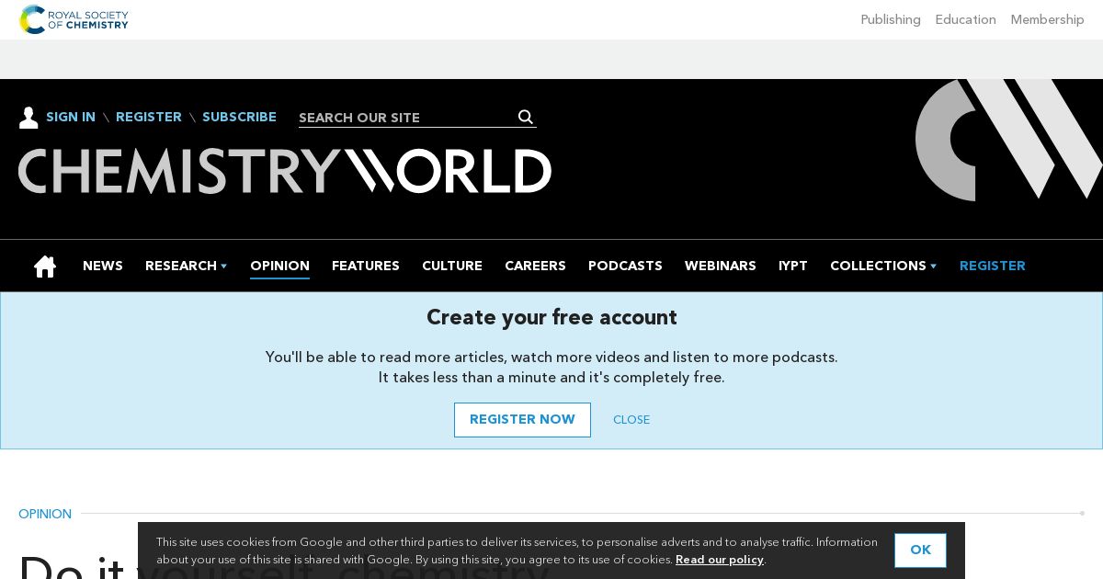Open the News menu item
The width and height of the screenshot is (1103, 579).
point(103,266)
